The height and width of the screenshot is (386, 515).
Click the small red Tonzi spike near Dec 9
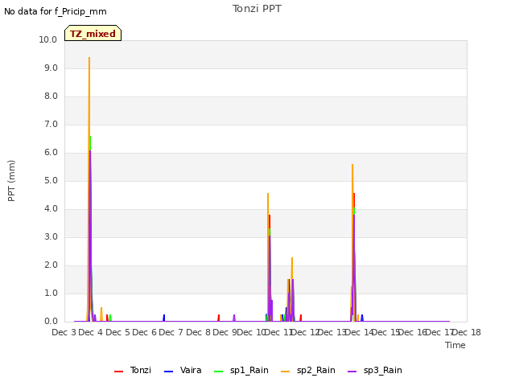point(219,318)
